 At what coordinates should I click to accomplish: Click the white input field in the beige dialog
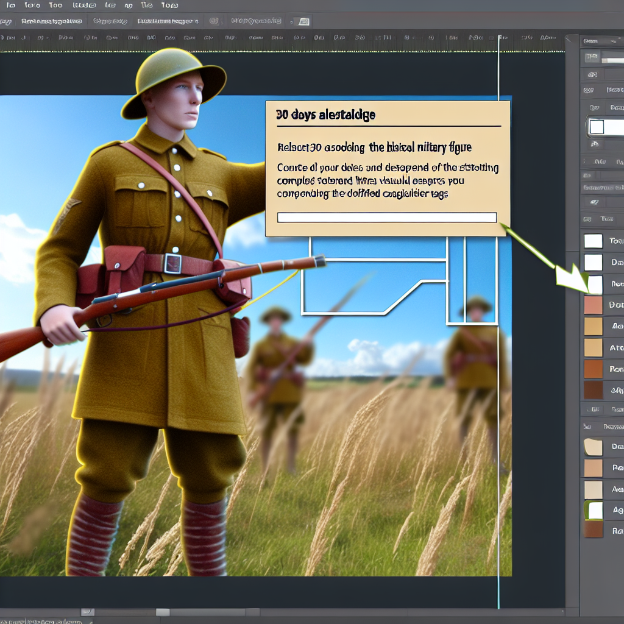pyautogui.click(x=387, y=218)
